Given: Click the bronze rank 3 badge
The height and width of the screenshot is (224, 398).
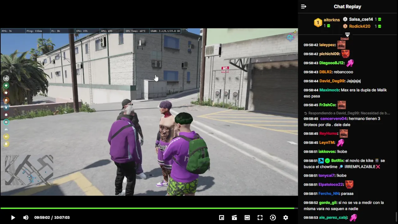Looking at the screenshot, I should [345, 26].
